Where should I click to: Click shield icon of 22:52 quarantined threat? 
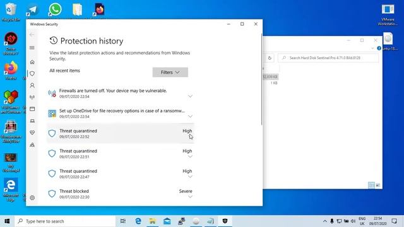[x=52, y=133]
